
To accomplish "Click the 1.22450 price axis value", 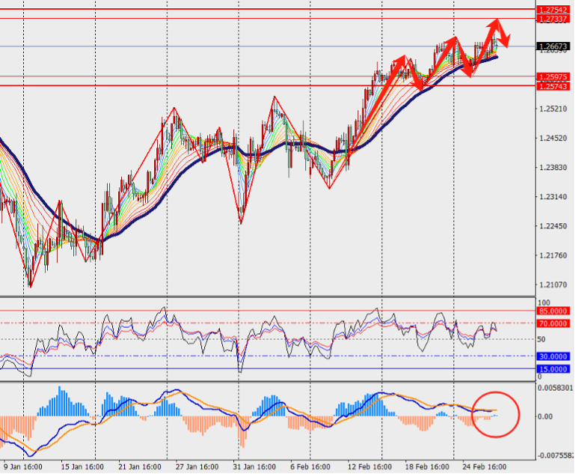I will click(x=554, y=226).
